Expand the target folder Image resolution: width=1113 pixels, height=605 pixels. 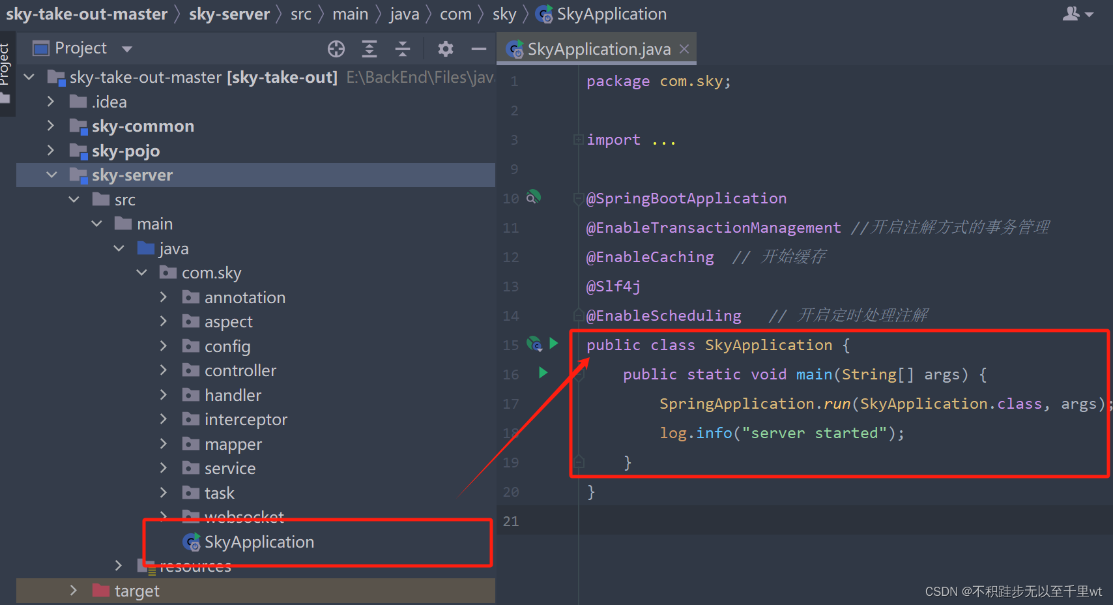74,590
